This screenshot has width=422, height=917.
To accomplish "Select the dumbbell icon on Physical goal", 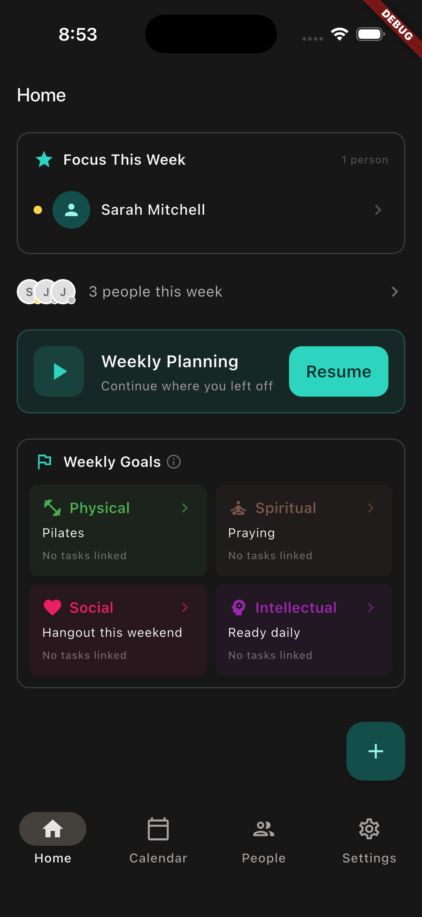I will [52, 508].
